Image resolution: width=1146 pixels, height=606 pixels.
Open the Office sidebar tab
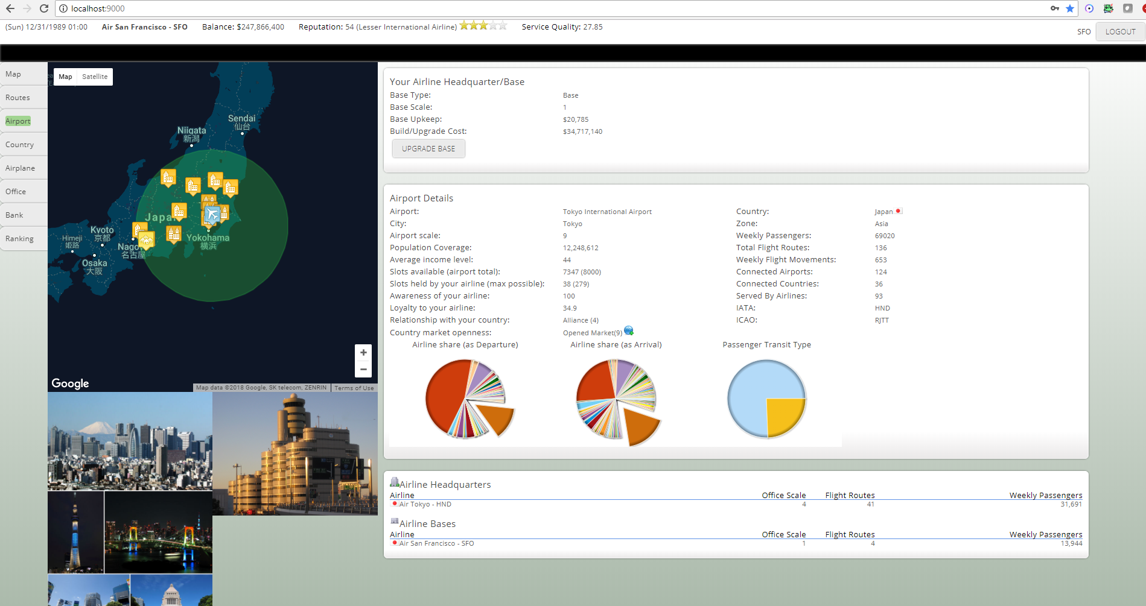[x=24, y=192]
